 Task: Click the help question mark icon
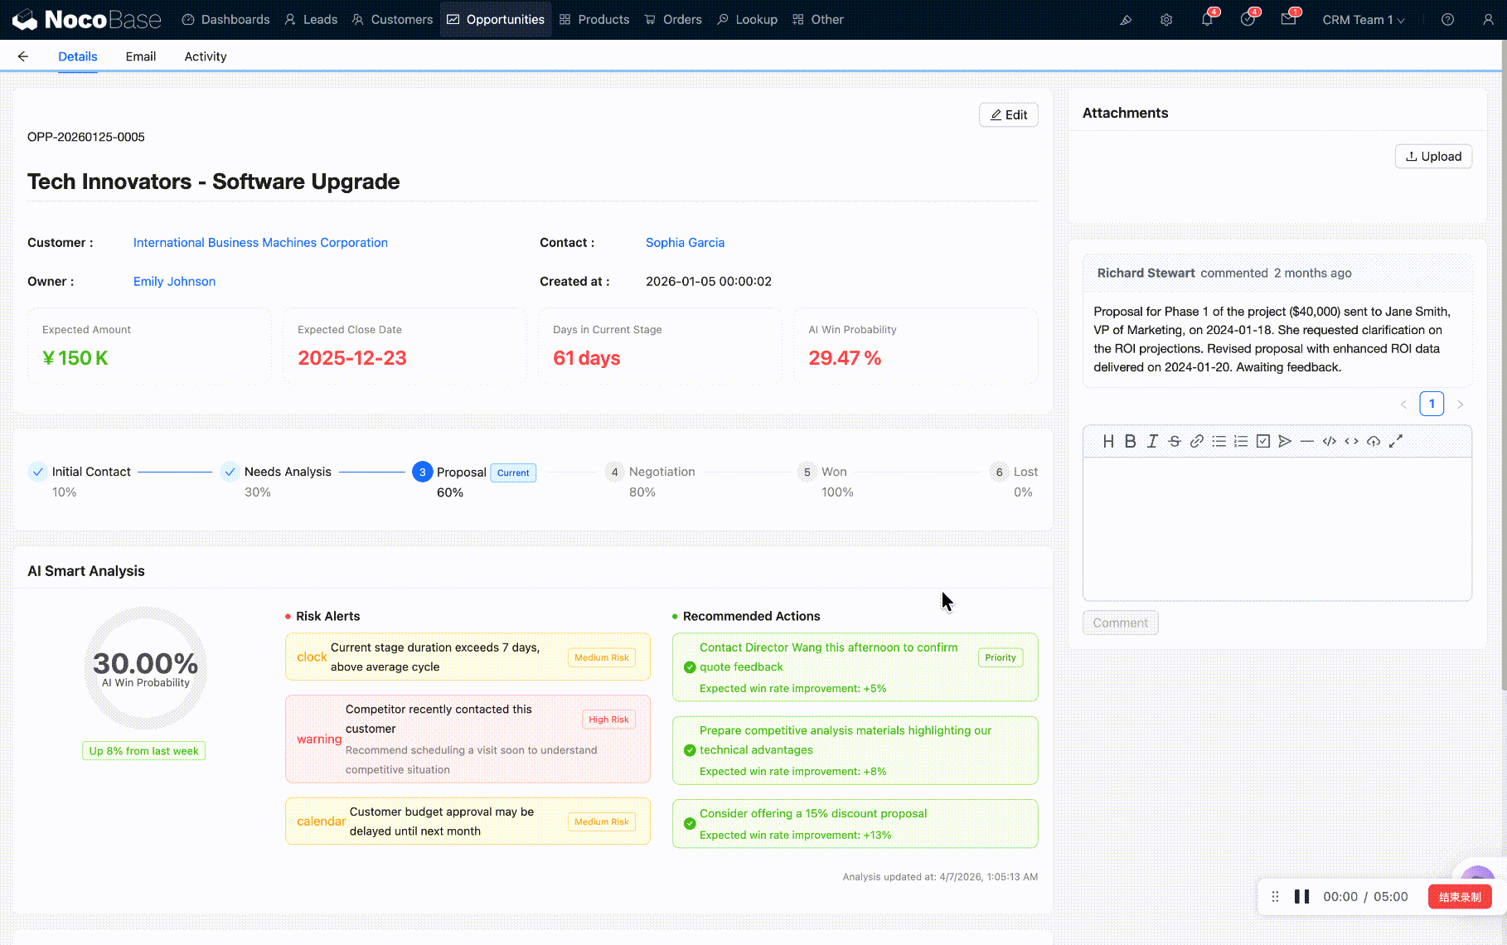(x=1447, y=20)
